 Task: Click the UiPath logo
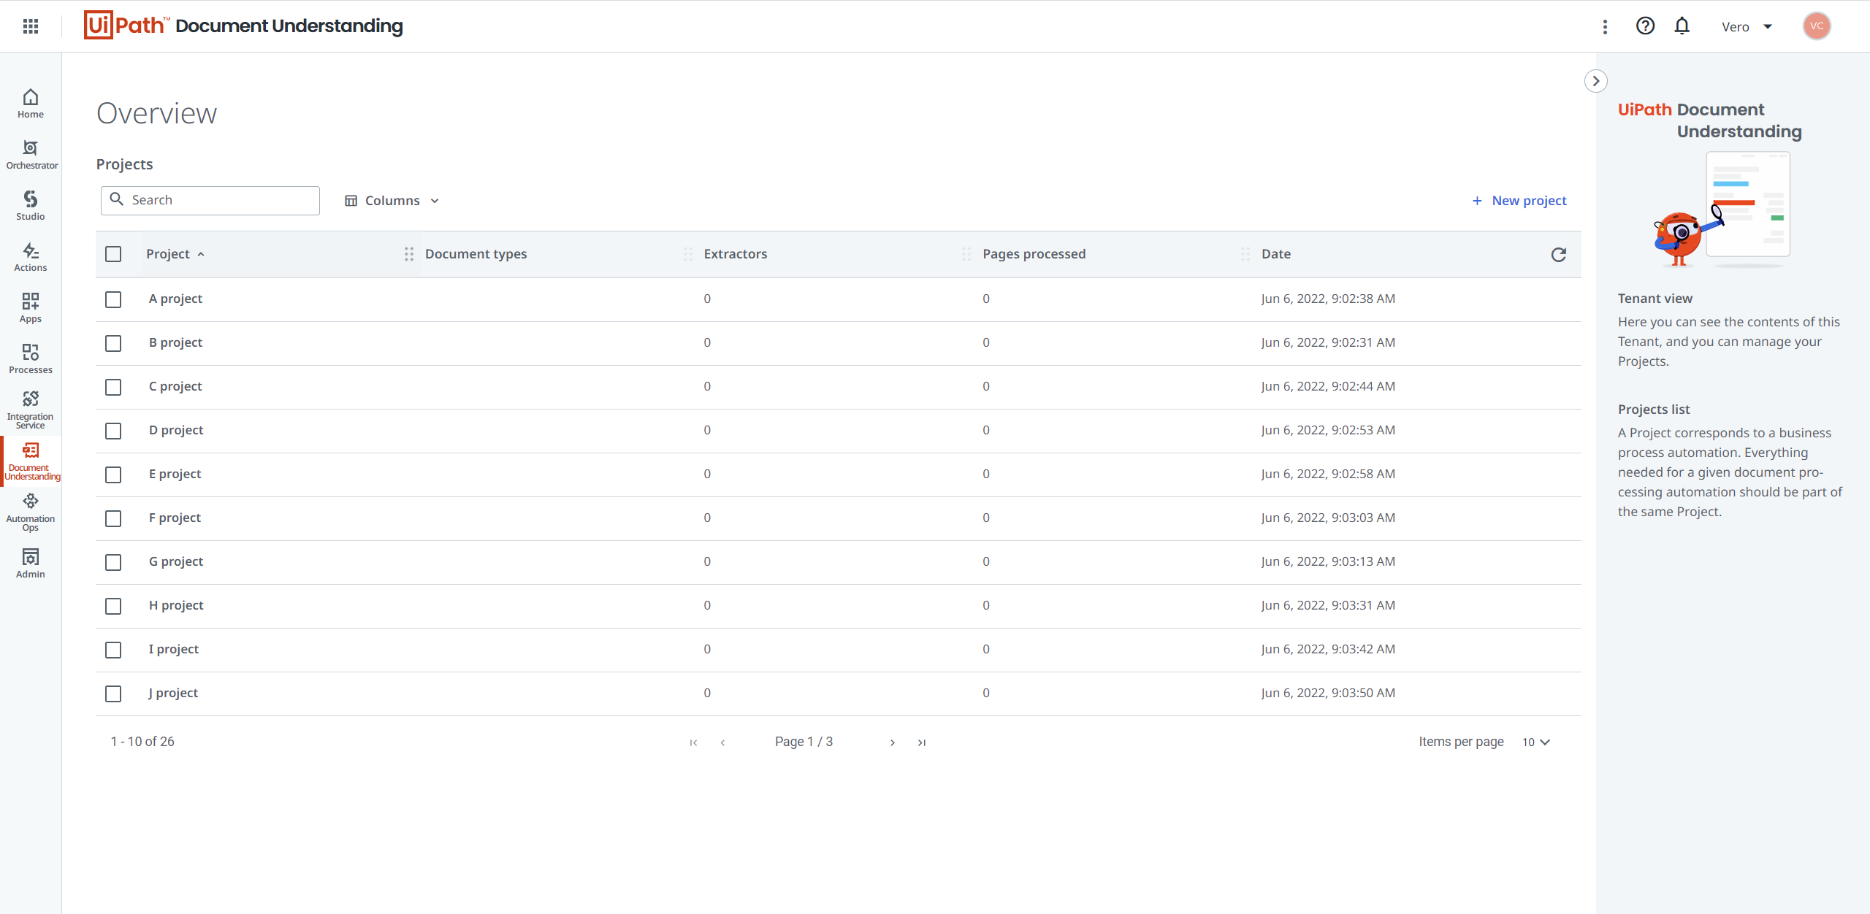click(126, 26)
